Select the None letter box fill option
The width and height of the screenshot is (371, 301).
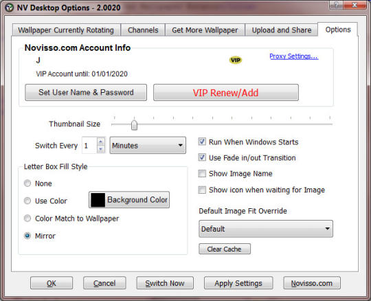(27, 183)
